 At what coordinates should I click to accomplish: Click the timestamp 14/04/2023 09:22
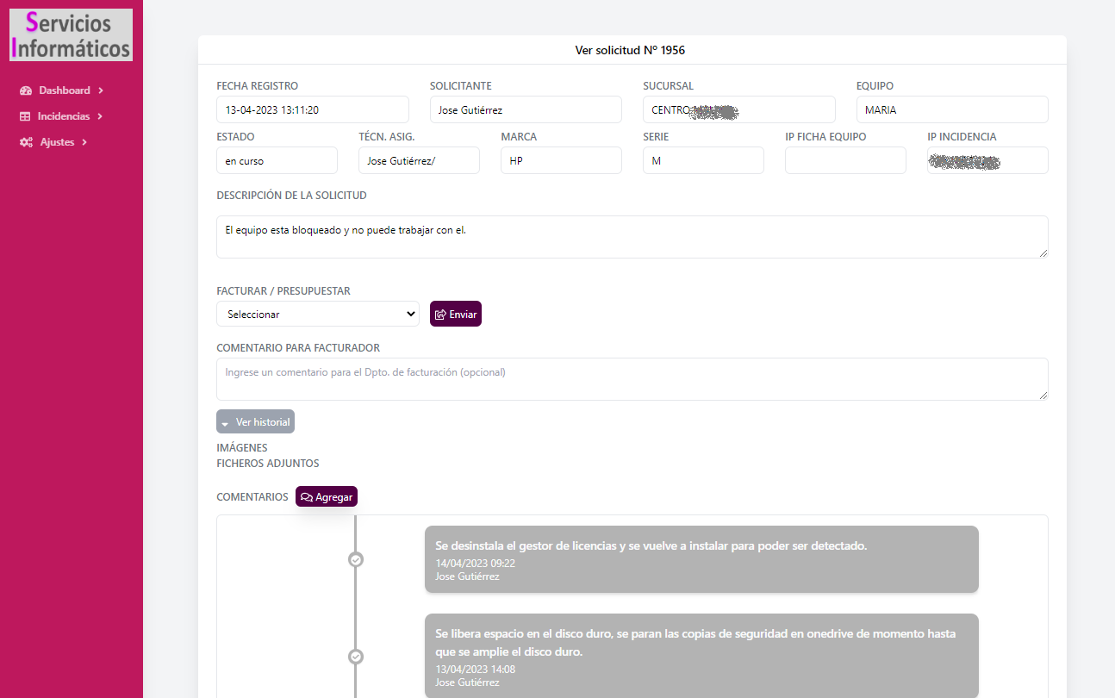pos(476,564)
